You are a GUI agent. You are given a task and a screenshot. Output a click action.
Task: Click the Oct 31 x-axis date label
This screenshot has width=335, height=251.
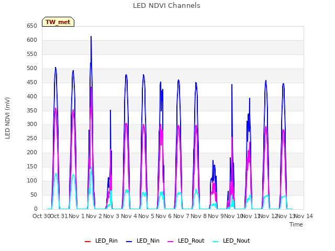coord(59,216)
